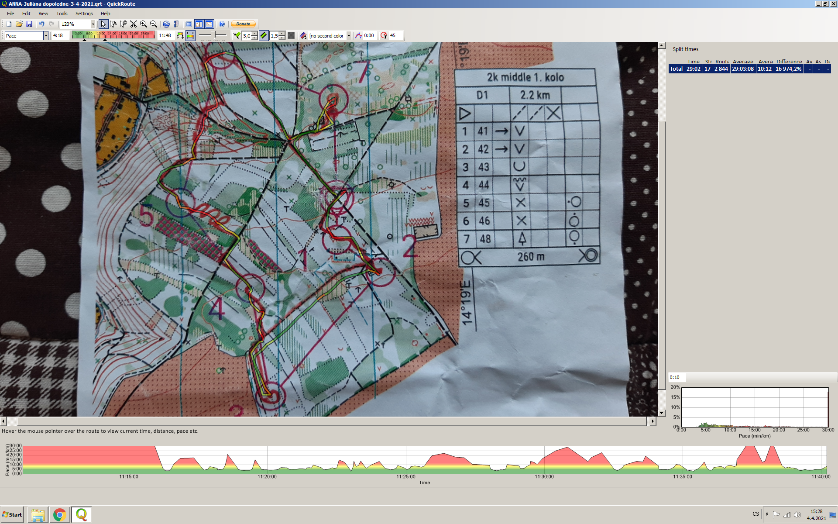The width and height of the screenshot is (838, 524).
Task: Click the 11:48 pace end value field
Action: point(165,36)
